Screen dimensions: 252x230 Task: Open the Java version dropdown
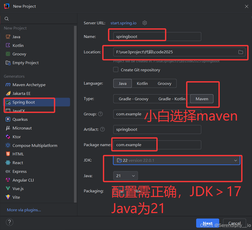tap(125, 176)
